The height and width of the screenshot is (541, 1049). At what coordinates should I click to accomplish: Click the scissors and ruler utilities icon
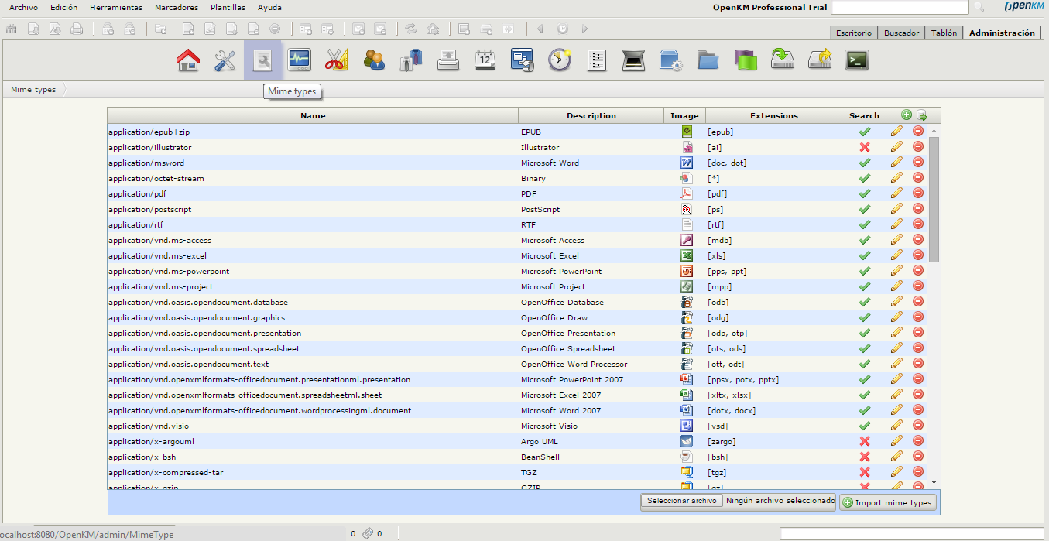(x=337, y=60)
